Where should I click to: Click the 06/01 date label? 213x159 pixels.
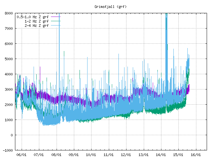pyautogui.click(x=21, y=155)
